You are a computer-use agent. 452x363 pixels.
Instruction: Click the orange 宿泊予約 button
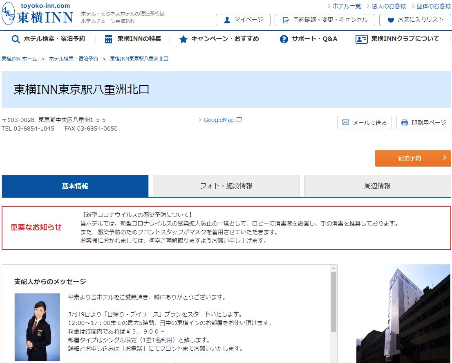[413, 158]
